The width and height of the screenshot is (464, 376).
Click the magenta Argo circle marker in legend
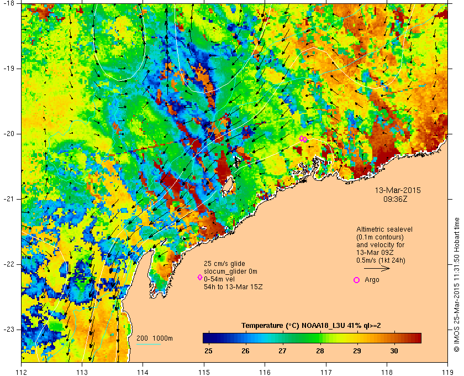tap(357, 280)
